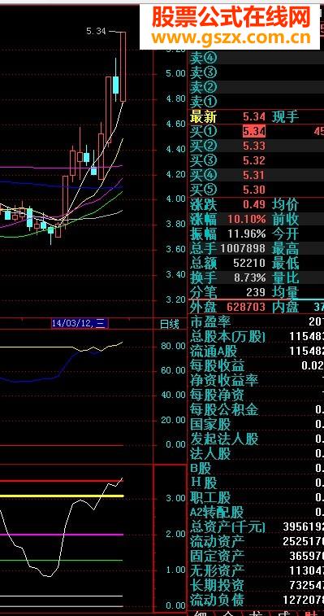
Task: Click the 现手 label
Action: coord(286,116)
